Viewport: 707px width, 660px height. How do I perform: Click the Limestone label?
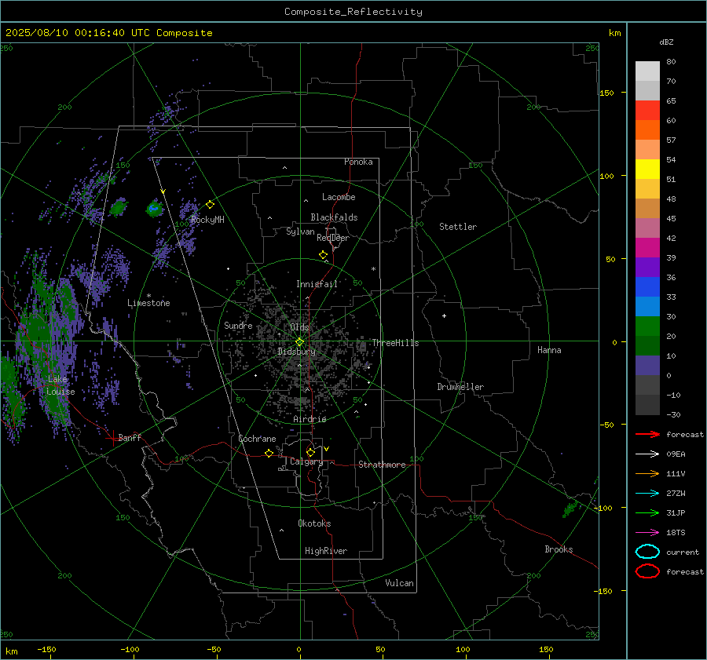[148, 303]
